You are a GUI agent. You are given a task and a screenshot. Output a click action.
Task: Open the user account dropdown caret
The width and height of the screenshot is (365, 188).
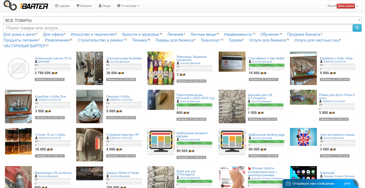[357, 6]
